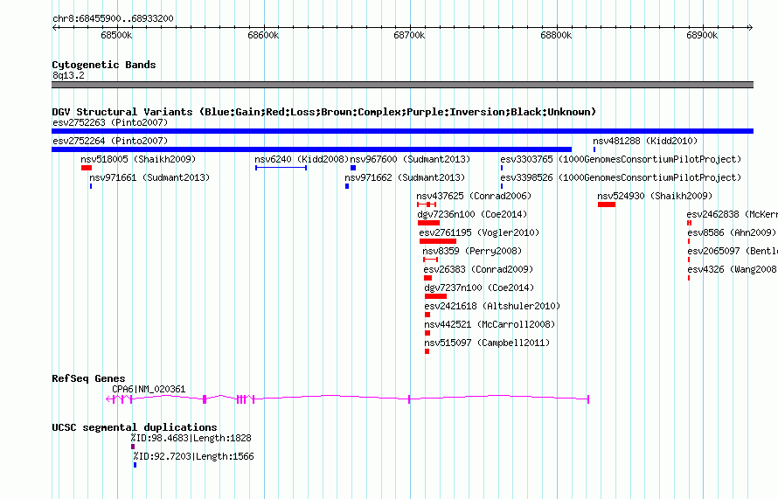
Task: Click chr8:68455900..68933200 coordinate label
Action: pos(113,19)
